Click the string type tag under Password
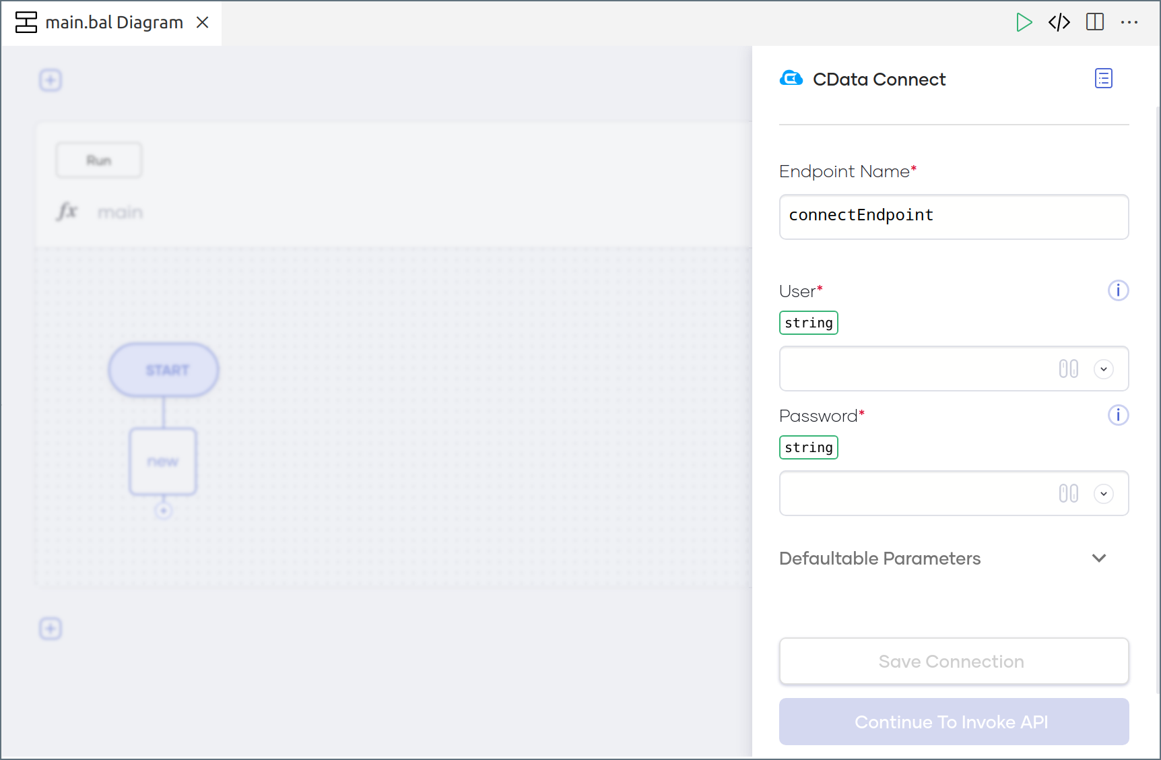 coord(809,447)
